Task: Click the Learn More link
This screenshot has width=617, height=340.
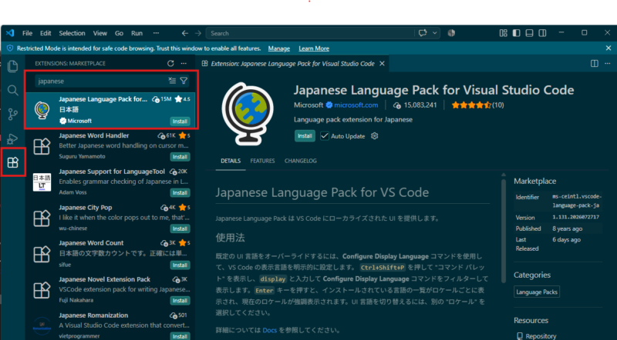Action: point(314,48)
